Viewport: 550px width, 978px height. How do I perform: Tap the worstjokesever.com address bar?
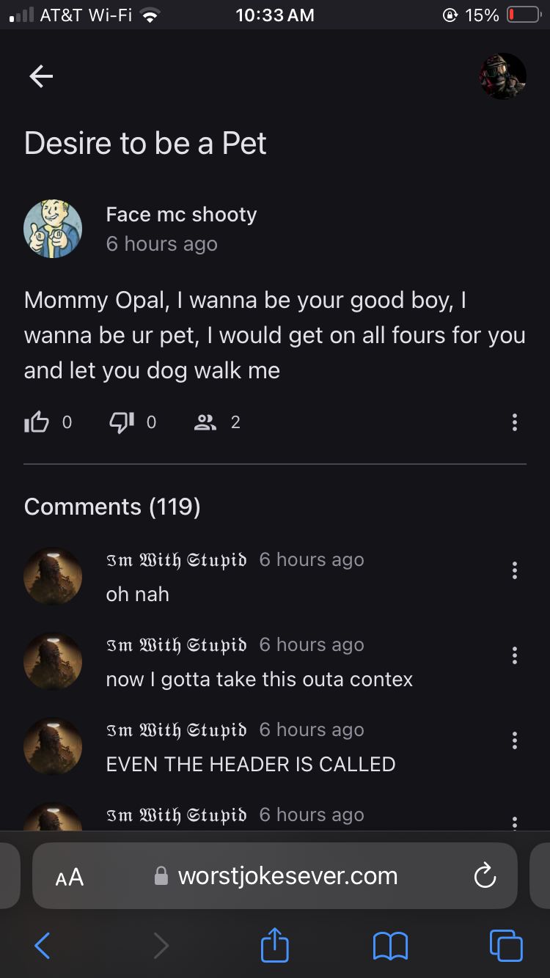tap(287, 876)
